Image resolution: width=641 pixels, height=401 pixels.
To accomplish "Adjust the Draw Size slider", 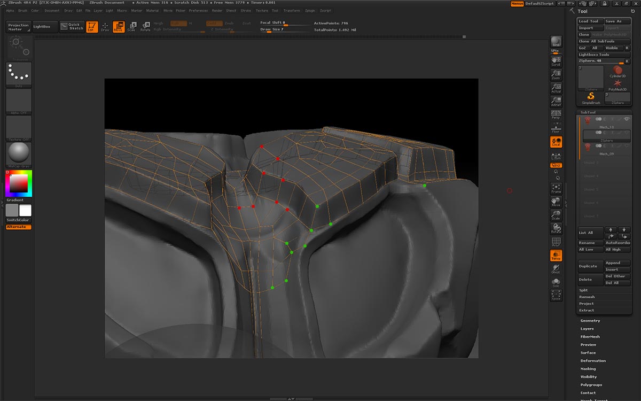I will click(x=284, y=29).
